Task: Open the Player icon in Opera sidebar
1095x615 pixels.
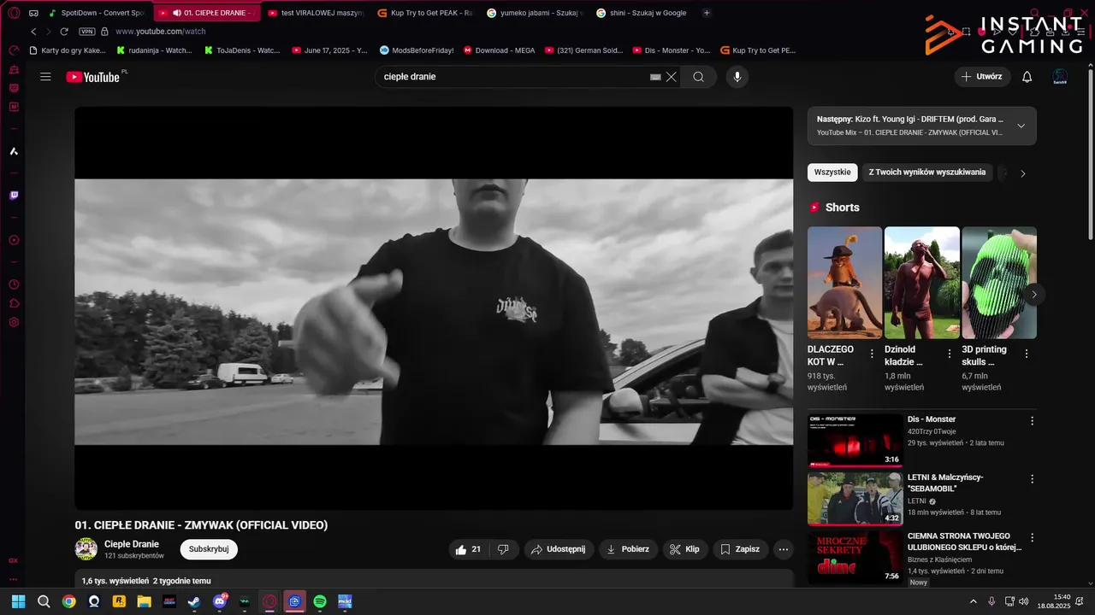Action: (x=14, y=240)
